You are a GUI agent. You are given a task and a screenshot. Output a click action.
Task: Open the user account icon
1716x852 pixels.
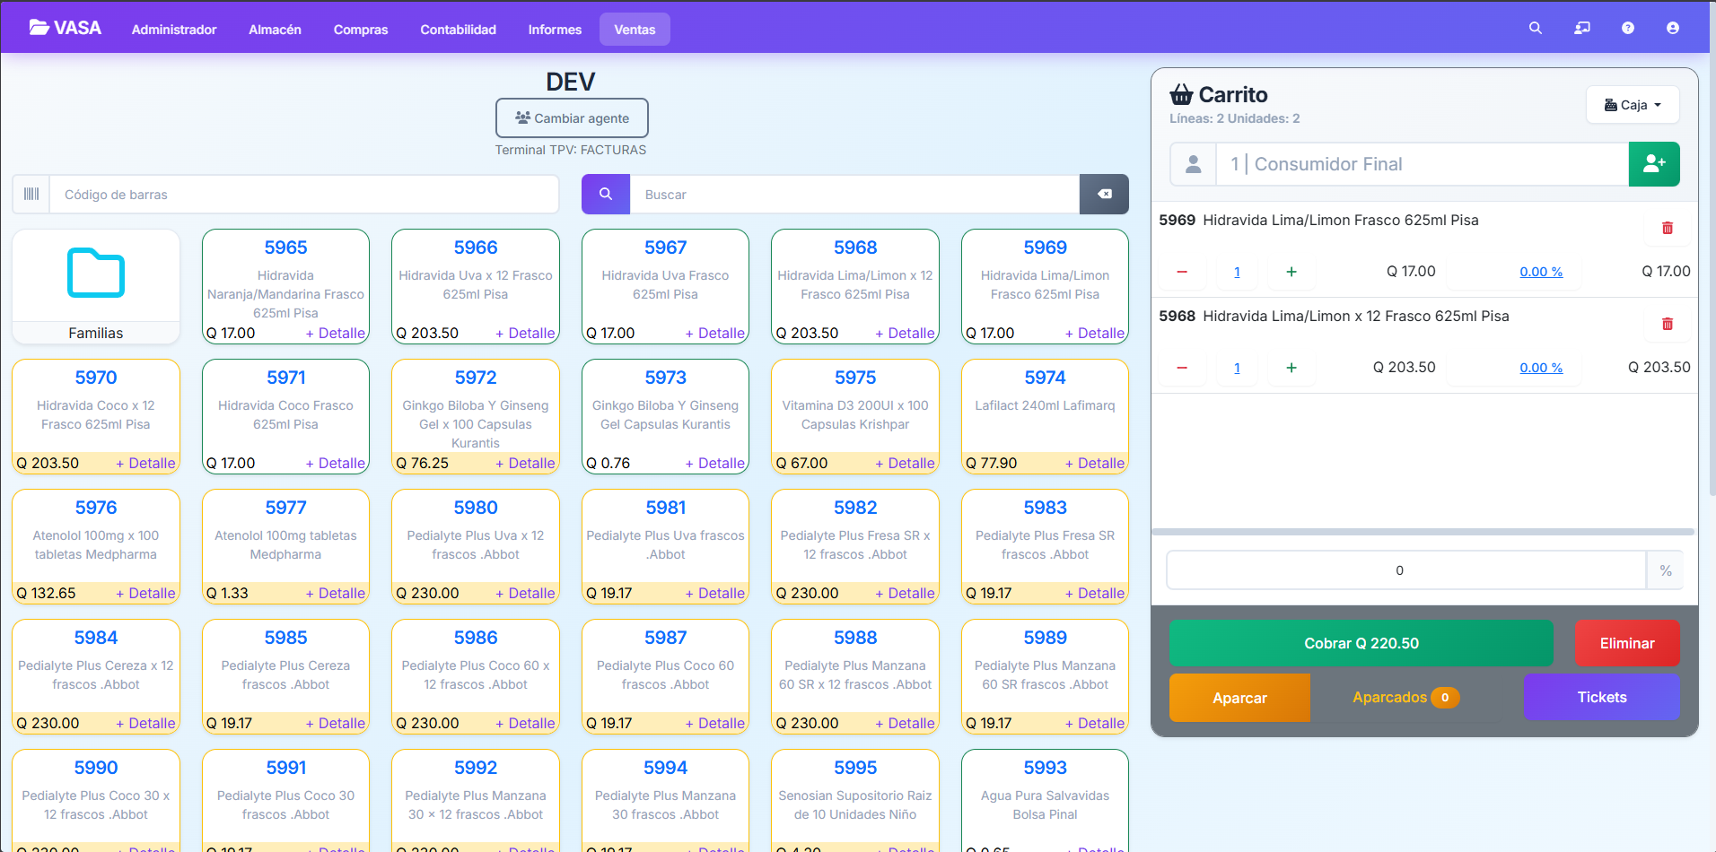(x=1672, y=29)
